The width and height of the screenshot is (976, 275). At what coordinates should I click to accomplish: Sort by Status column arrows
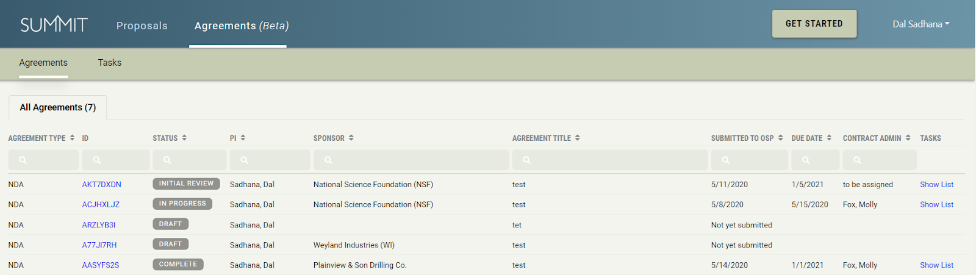184,138
